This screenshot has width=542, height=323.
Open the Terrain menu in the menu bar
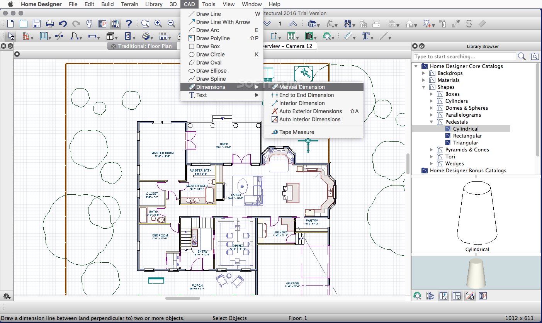pos(129,4)
